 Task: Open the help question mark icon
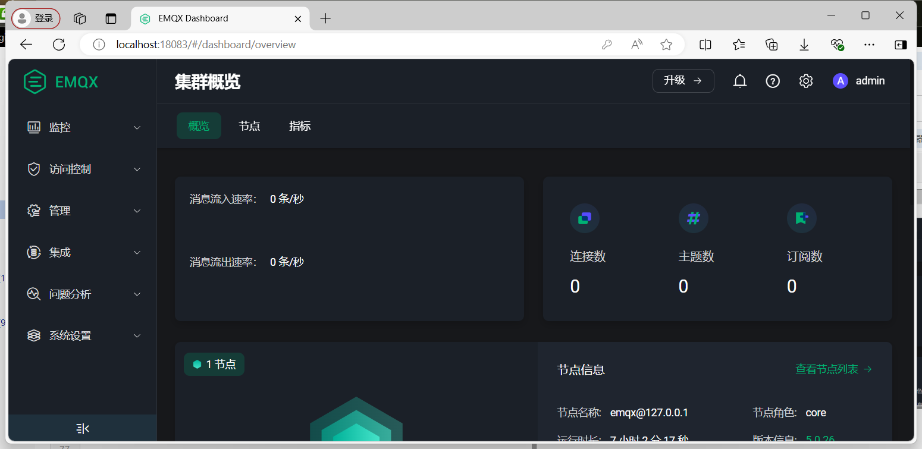773,81
